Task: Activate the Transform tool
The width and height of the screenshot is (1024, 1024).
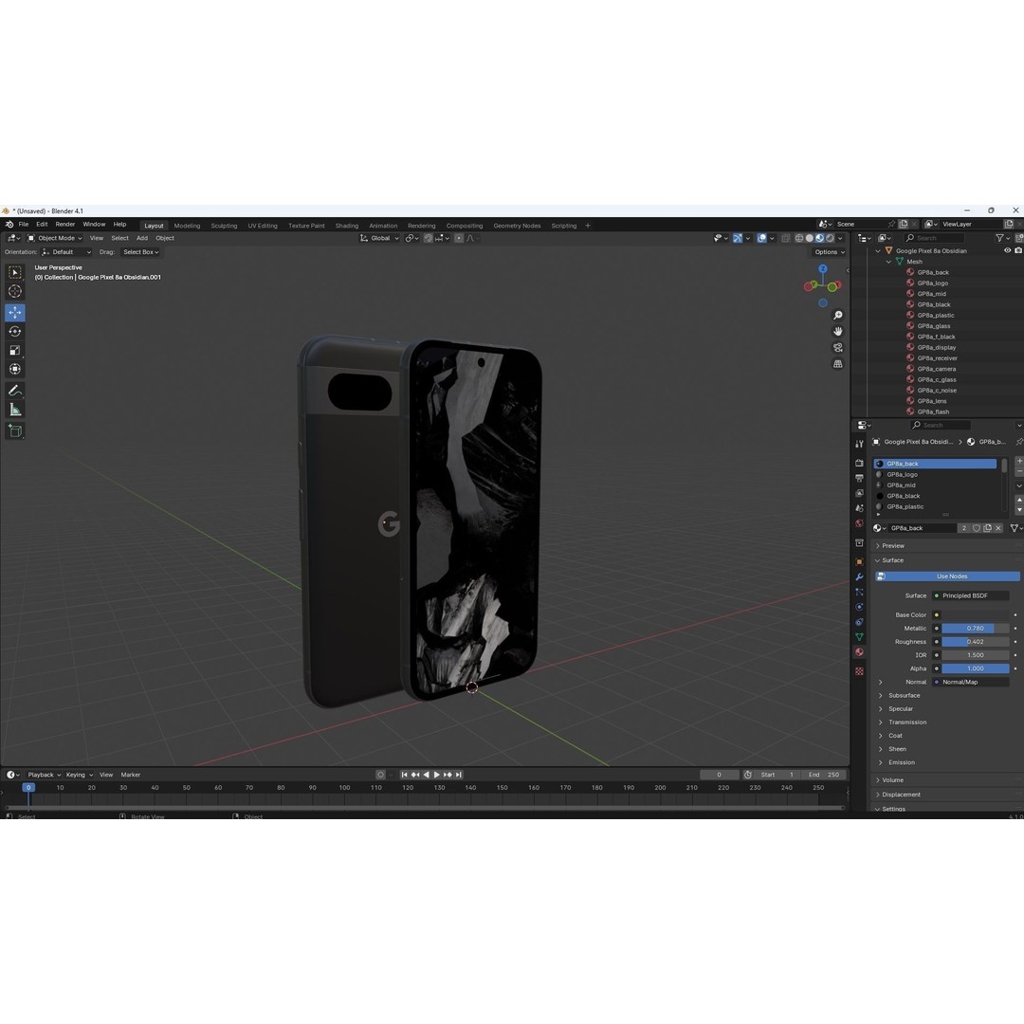Action: pyautogui.click(x=15, y=369)
